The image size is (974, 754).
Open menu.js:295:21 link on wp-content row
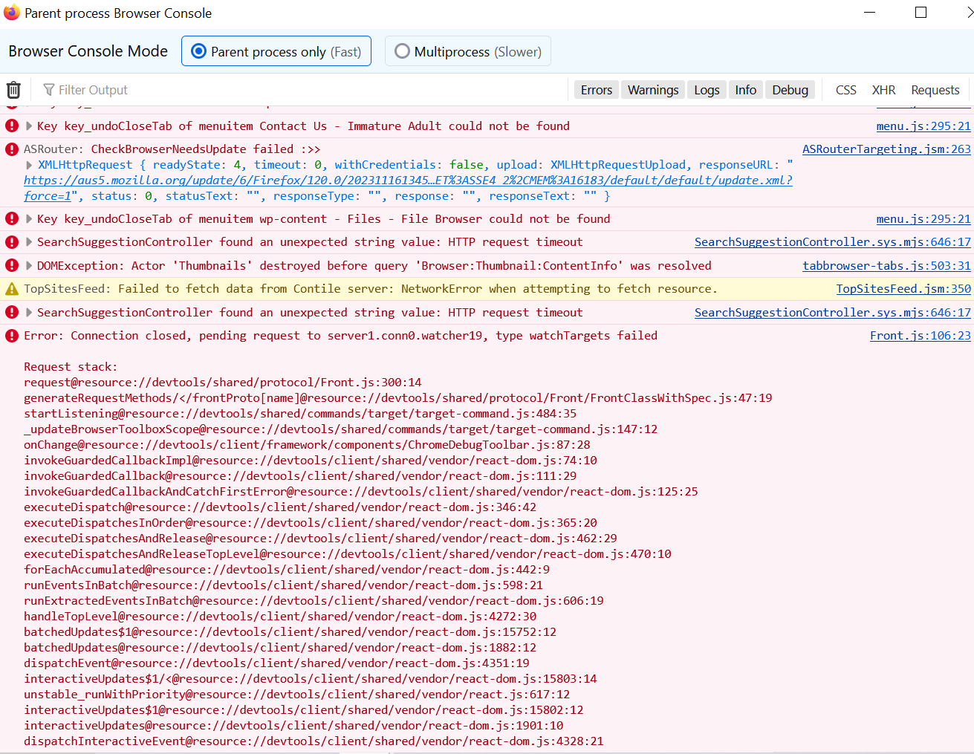pos(923,219)
